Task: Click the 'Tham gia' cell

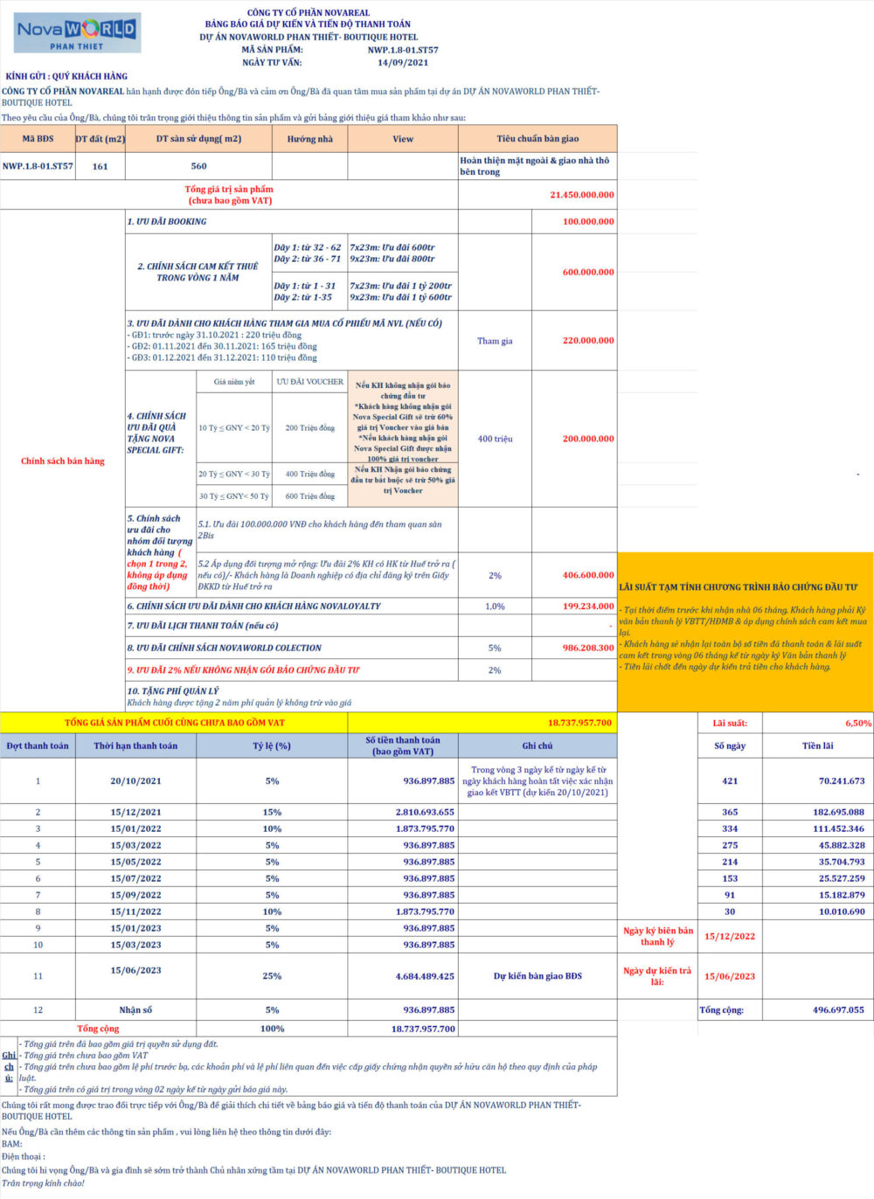Action: click(495, 341)
